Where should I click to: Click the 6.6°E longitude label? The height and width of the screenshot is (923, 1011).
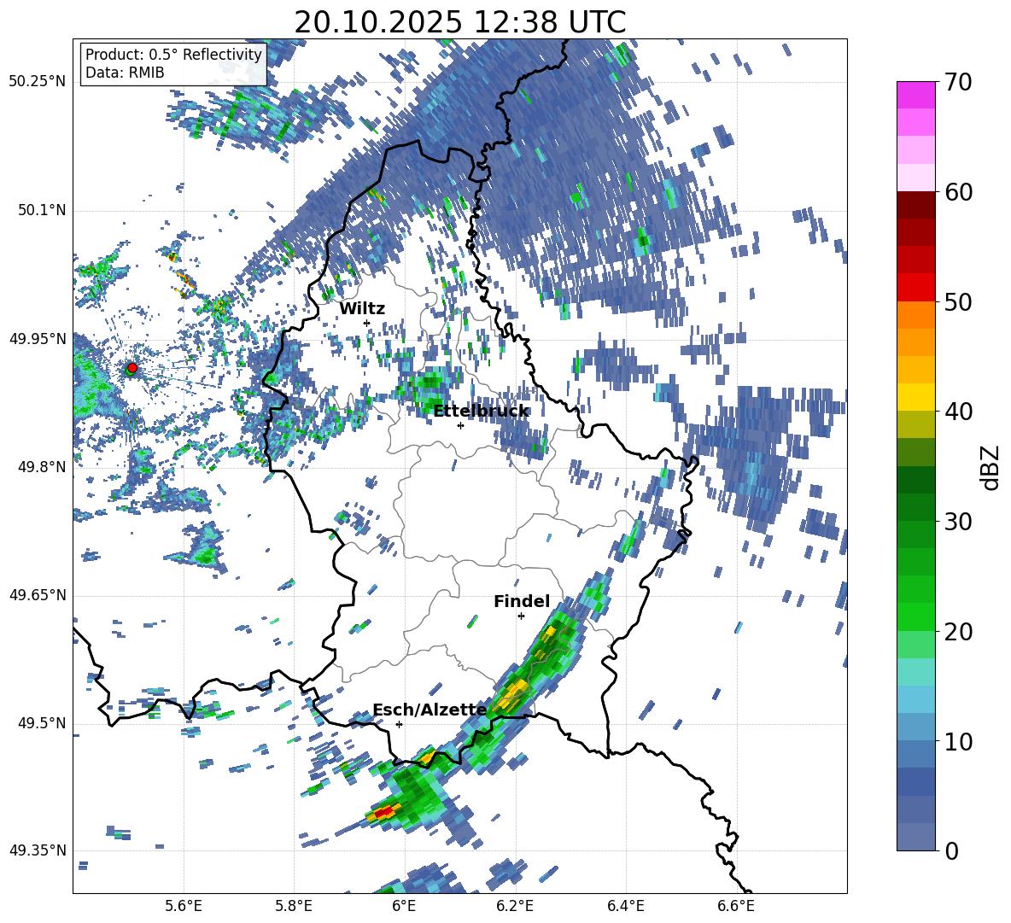click(x=736, y=906)
